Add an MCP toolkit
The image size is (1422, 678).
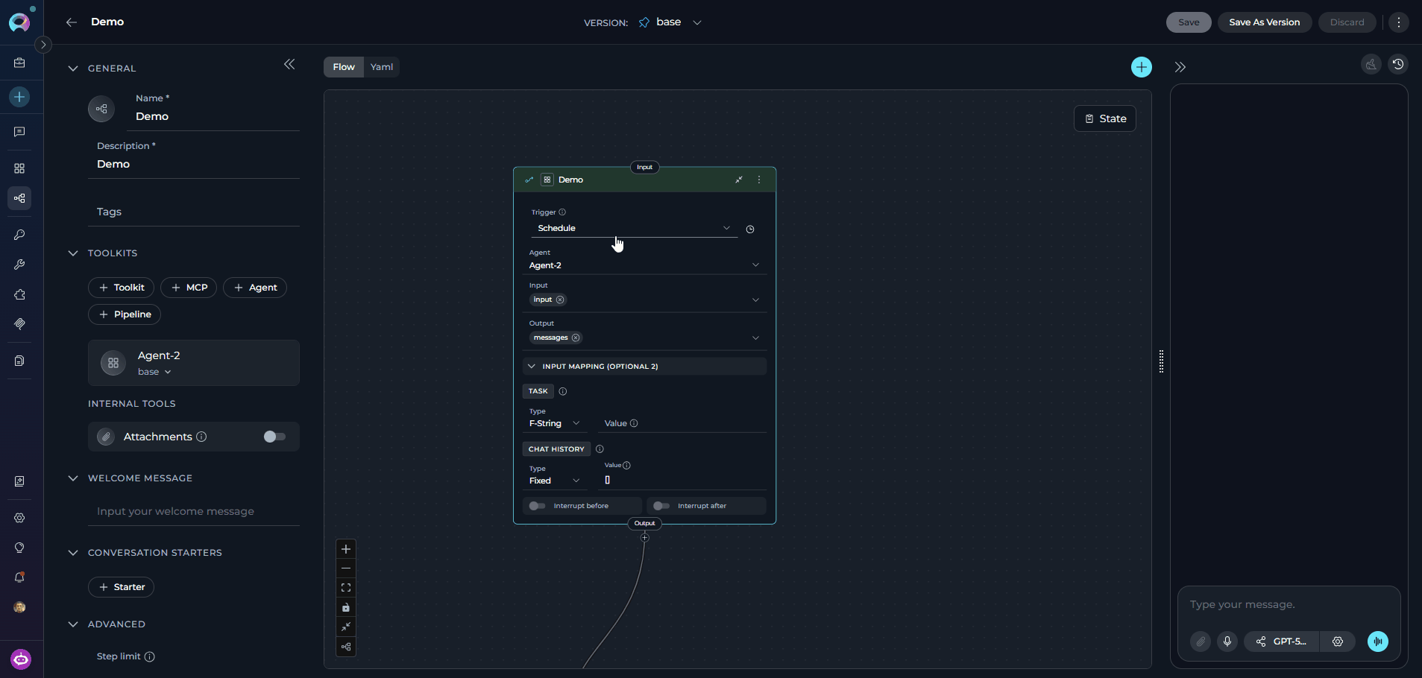coord(189,288)
